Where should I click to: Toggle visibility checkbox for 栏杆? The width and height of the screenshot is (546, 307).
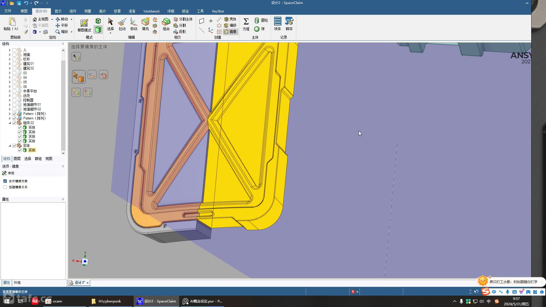[14, 59]
